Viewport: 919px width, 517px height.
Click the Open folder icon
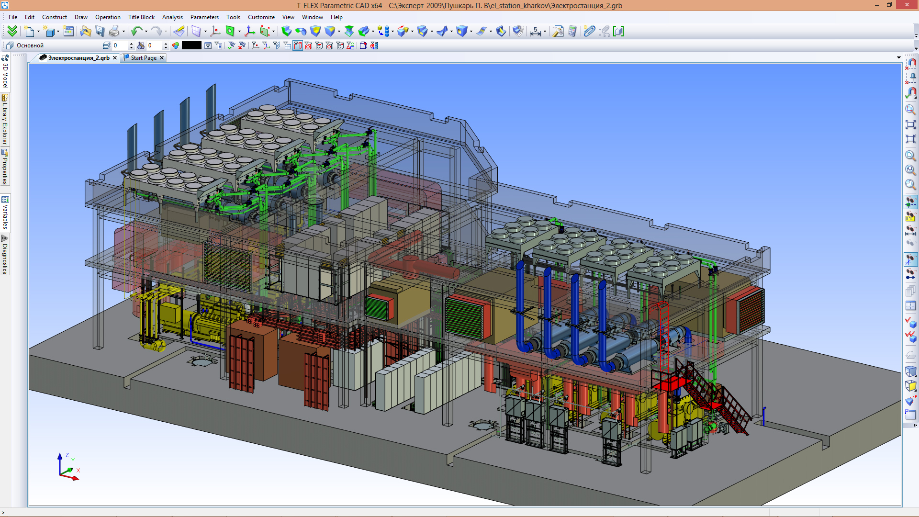coord(85,32)
